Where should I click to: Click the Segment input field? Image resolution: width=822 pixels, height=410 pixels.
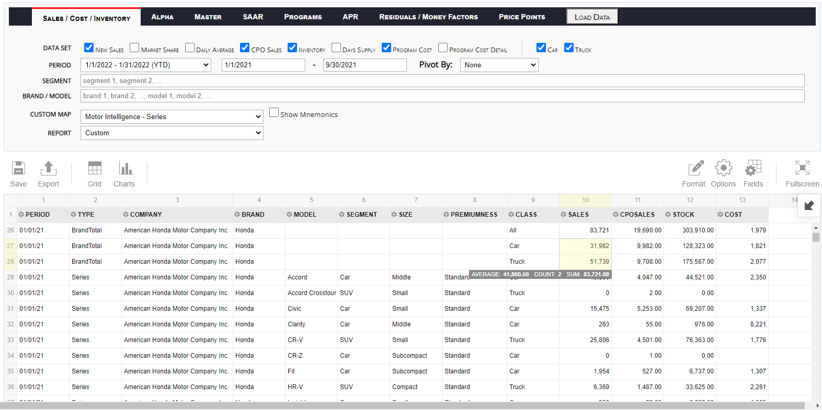click(x=442, y=80)
